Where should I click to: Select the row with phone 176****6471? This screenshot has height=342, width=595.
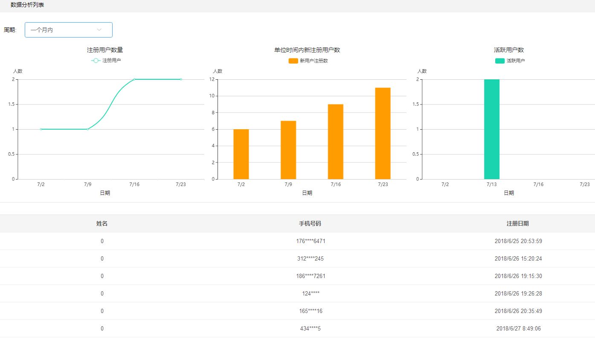311,241
